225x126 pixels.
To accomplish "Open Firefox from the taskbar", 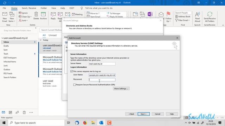I will (85, 123).
